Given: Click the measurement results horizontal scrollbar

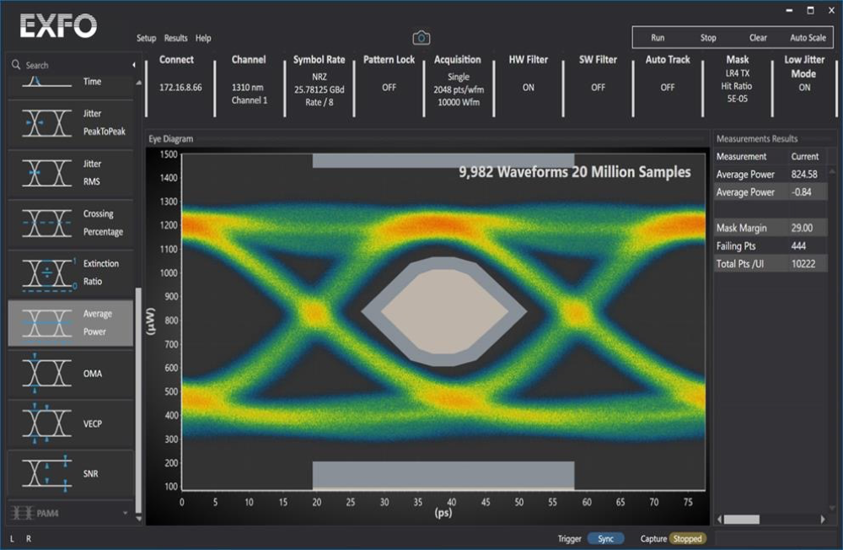Looking at the screenshot, I should point(741,519).
